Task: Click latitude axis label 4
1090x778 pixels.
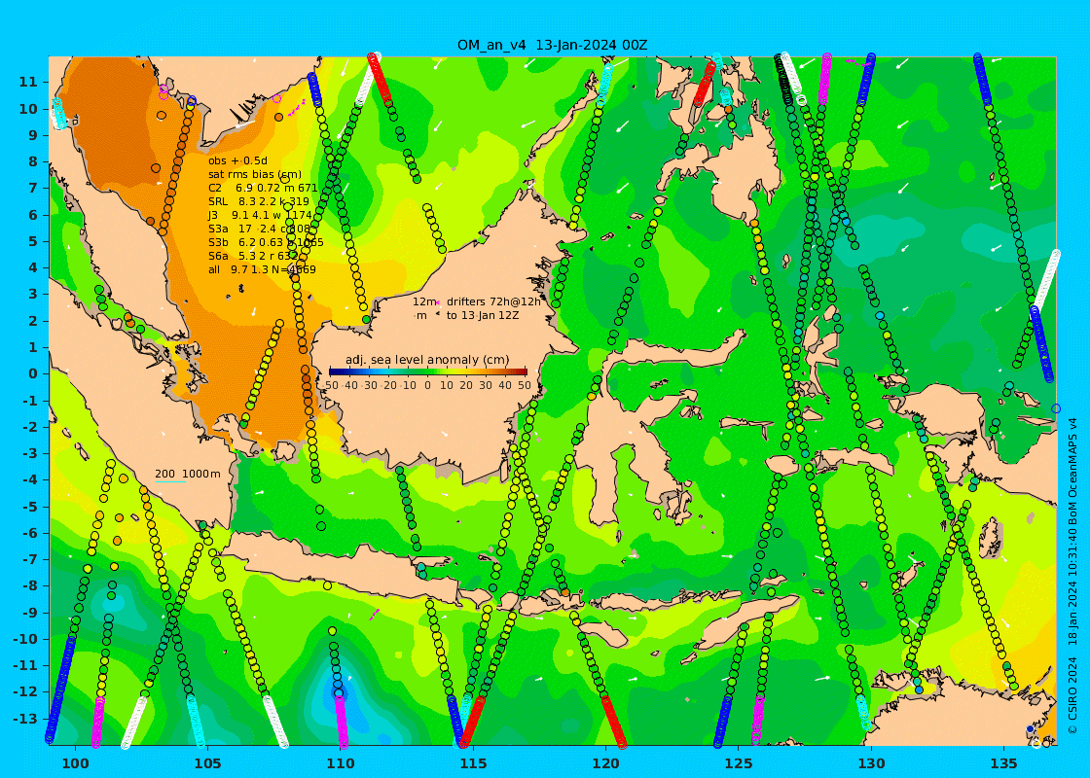Action: [33, 267]
